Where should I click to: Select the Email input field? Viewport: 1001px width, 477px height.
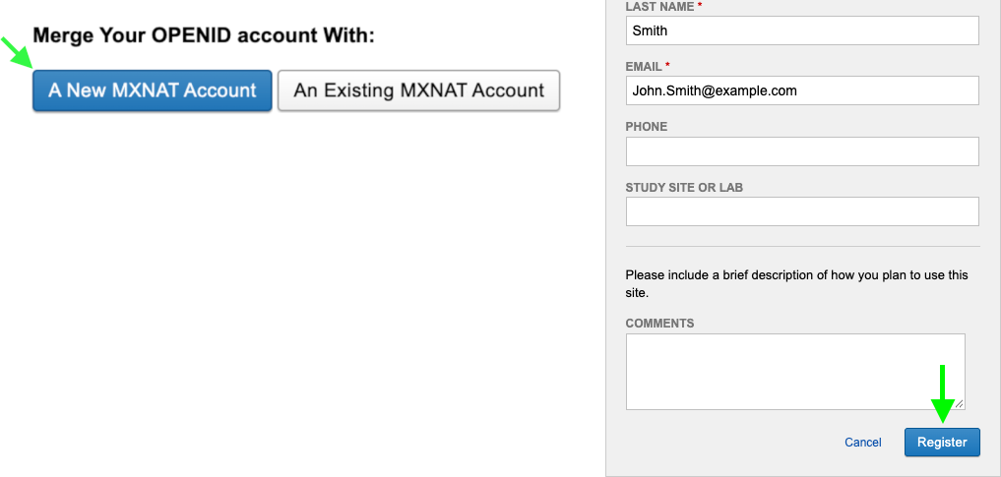coord(802,90)
